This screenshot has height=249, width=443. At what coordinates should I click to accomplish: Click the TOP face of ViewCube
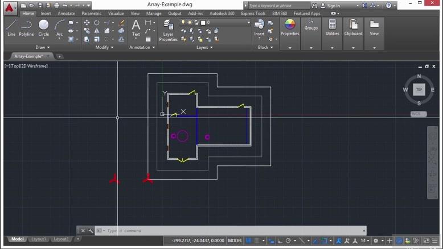[419, 89]
